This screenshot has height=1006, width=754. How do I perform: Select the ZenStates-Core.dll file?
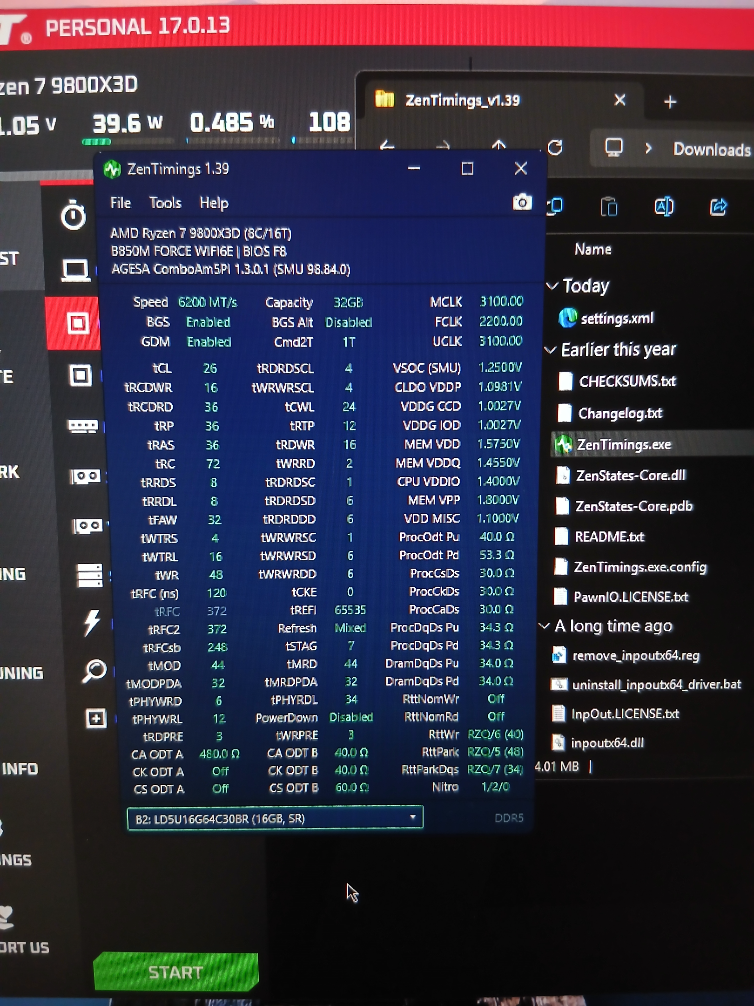click(631, 475)
